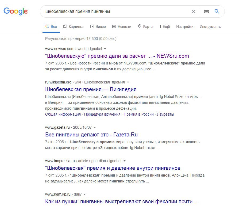The image size is (251, 206).
Task: Switch to the Картинки tab
Action: coord(74,26)
